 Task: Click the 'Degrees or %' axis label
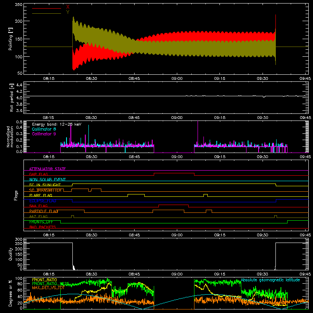tap(11, 293)
